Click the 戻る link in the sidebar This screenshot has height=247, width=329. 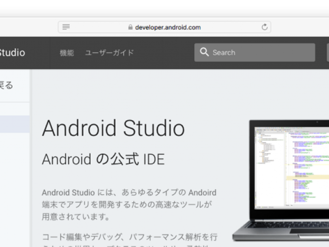pos(6,85)
